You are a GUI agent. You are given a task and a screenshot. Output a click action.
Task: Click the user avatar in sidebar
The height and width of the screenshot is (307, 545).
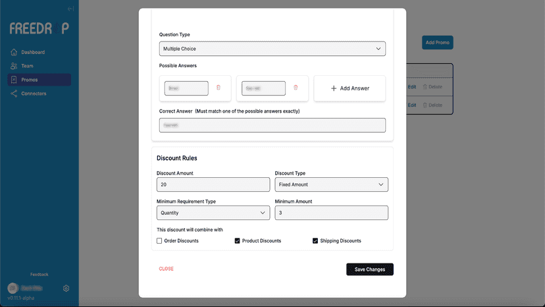[13, 288]
